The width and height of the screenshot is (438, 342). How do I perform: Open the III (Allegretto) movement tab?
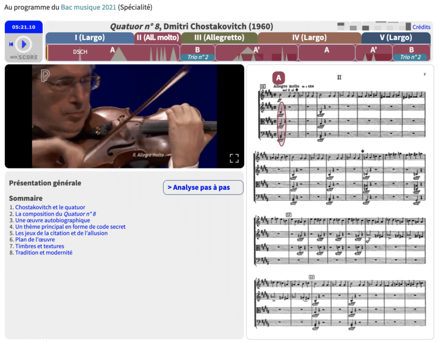click(x=220, y=38)
